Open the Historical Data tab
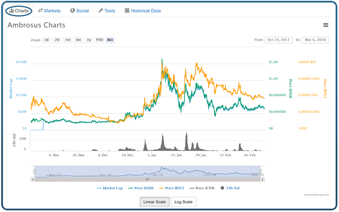339x212 pixels. [x=143, y=11]
